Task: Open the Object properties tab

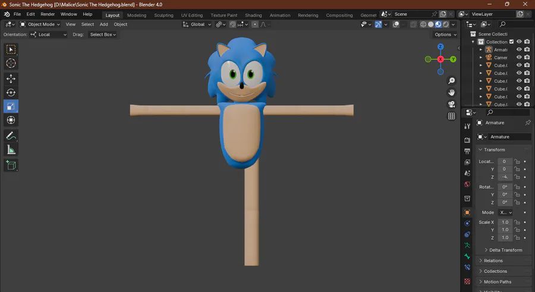Action: (467, 212)
